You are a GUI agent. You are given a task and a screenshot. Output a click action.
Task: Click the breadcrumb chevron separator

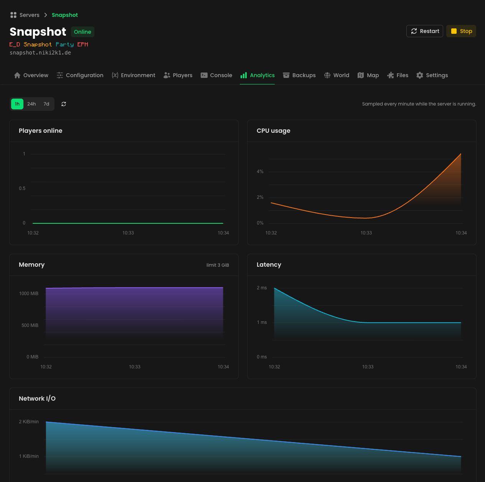46,15
